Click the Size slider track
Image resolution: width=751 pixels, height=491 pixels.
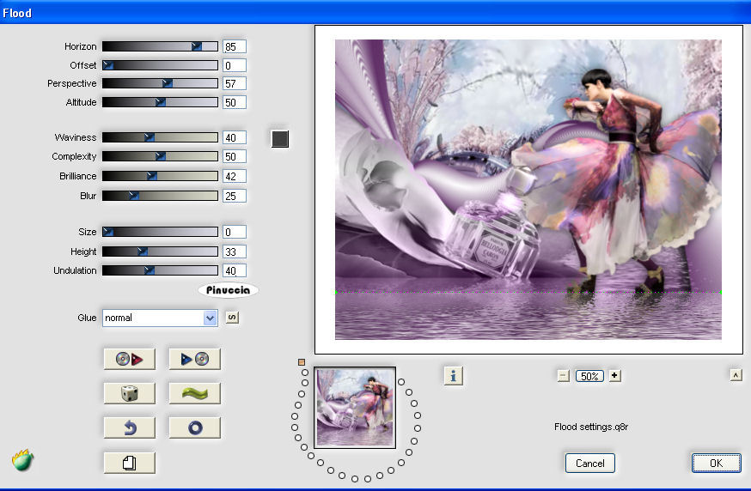tap(160, 232)
